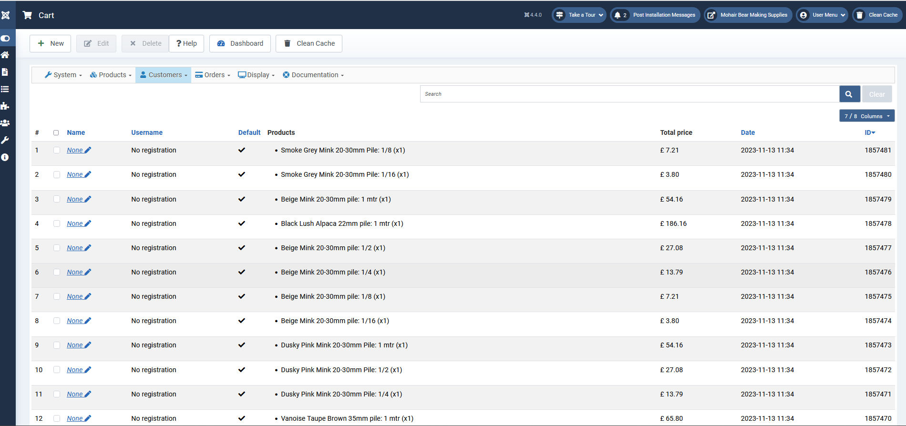
Task: Select checkbox for row 5
Action: pos(57,248)
